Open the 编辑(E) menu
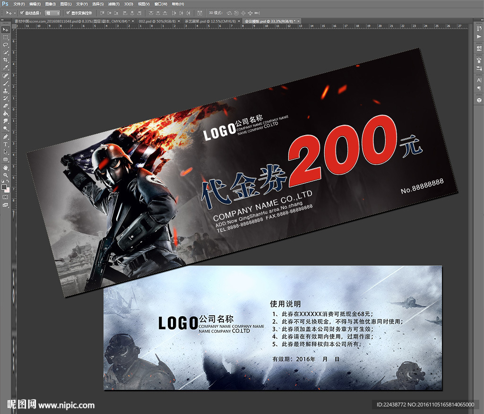The image size is (484, 414). [x=35, y=4]
